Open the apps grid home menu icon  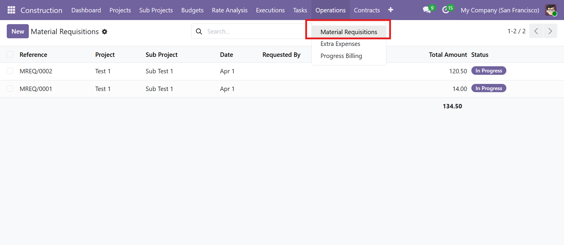point(11,10)
